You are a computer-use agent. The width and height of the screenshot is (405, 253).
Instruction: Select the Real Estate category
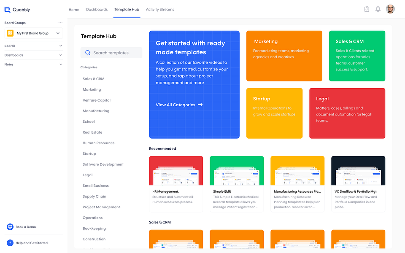(92, 132)
